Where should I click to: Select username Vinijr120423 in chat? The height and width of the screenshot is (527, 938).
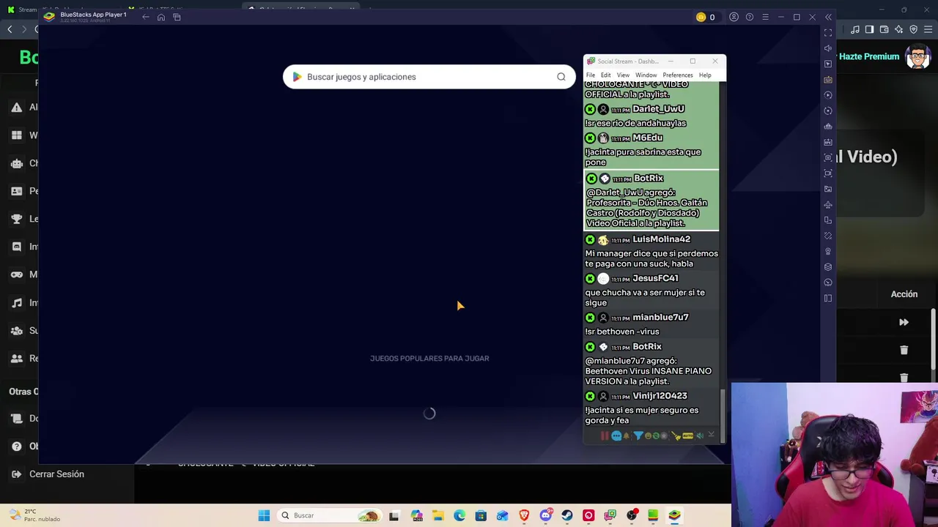pyautogui.click(x=660, y=396)
